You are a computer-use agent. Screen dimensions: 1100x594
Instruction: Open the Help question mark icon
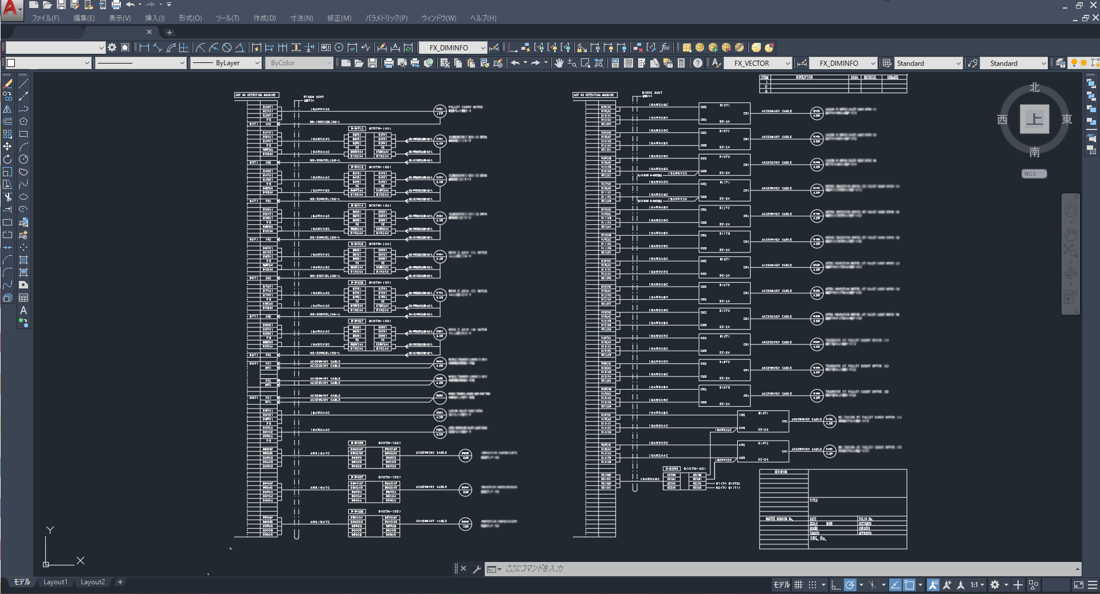tap(697, 63)
